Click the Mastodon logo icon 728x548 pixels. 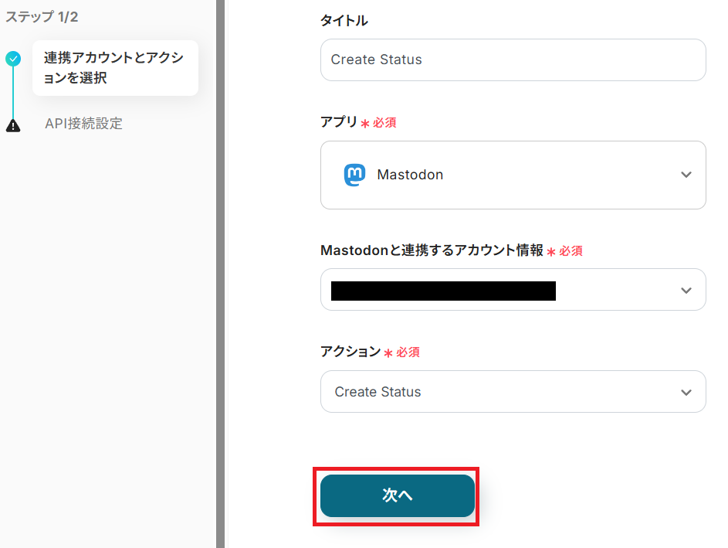tap(354, 175)
